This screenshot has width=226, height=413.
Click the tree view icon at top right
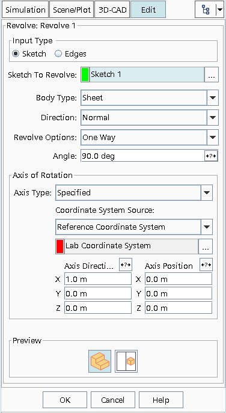[206, 10]
